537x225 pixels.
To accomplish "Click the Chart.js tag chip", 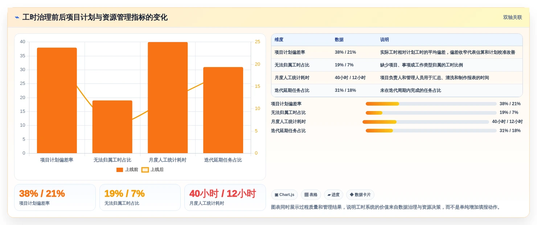I will (x=284, y=195).
